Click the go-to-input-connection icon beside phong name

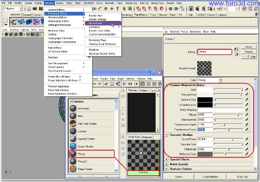[236, 49]
